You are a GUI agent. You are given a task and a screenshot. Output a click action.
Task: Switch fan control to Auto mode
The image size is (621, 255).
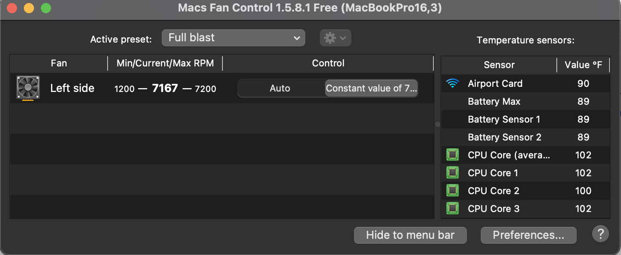point(281,88)
